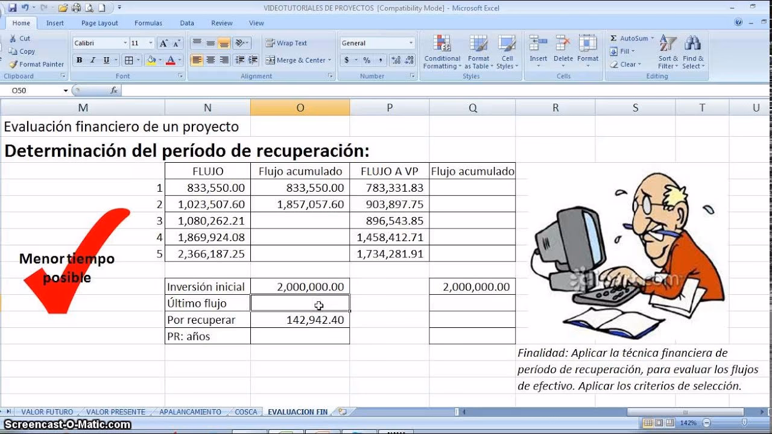Toggle bold formatting
This screenshot has width=772, height=434.
coord(79,61)
